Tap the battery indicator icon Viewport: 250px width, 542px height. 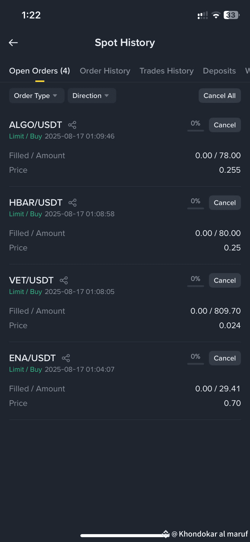(232, 15)
